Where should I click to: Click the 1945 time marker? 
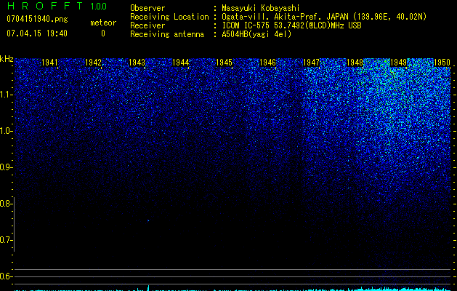(x=224, y=63)
